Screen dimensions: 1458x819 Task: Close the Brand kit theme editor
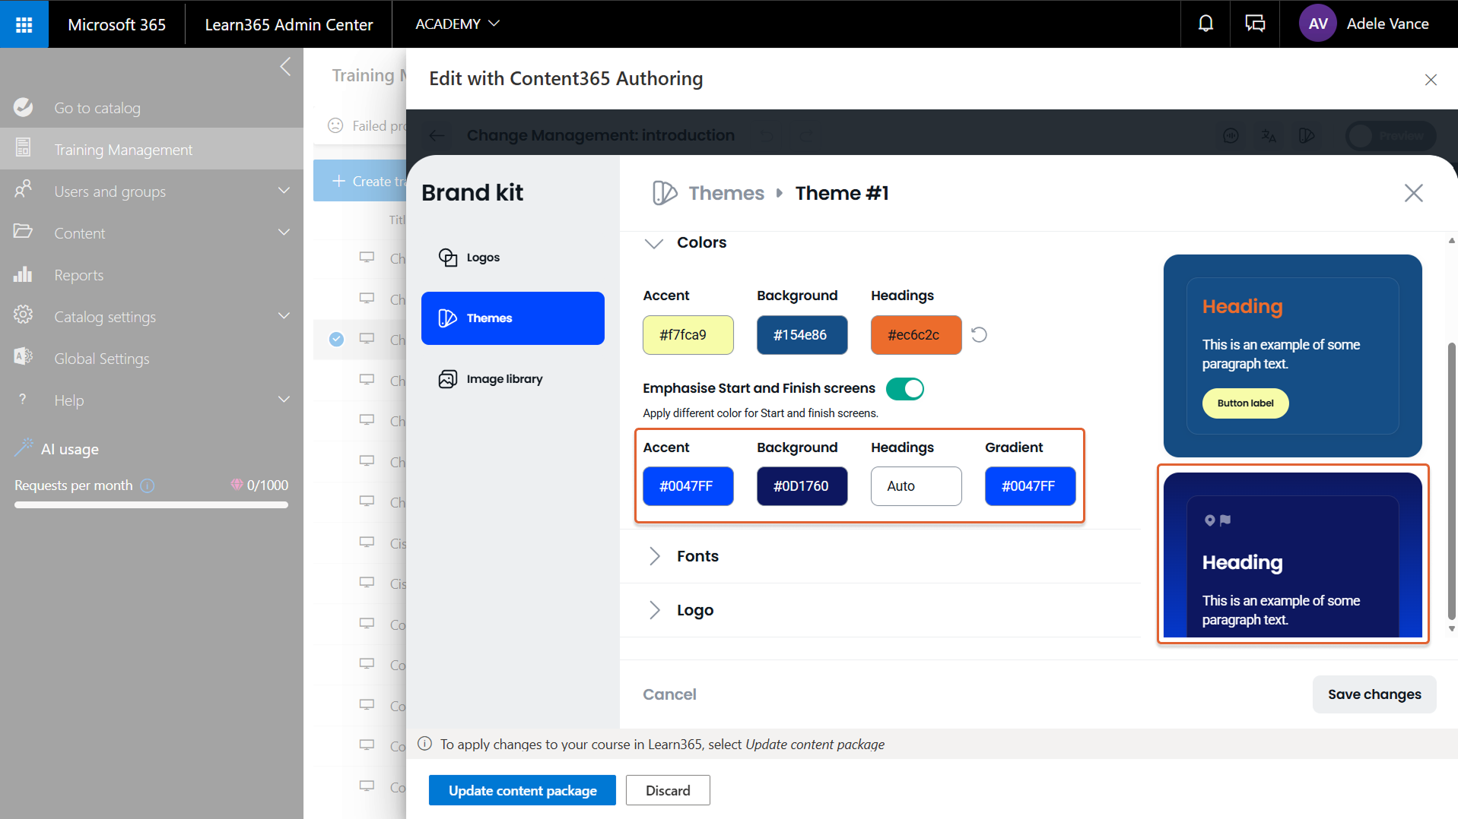[x=1413, y=193]
